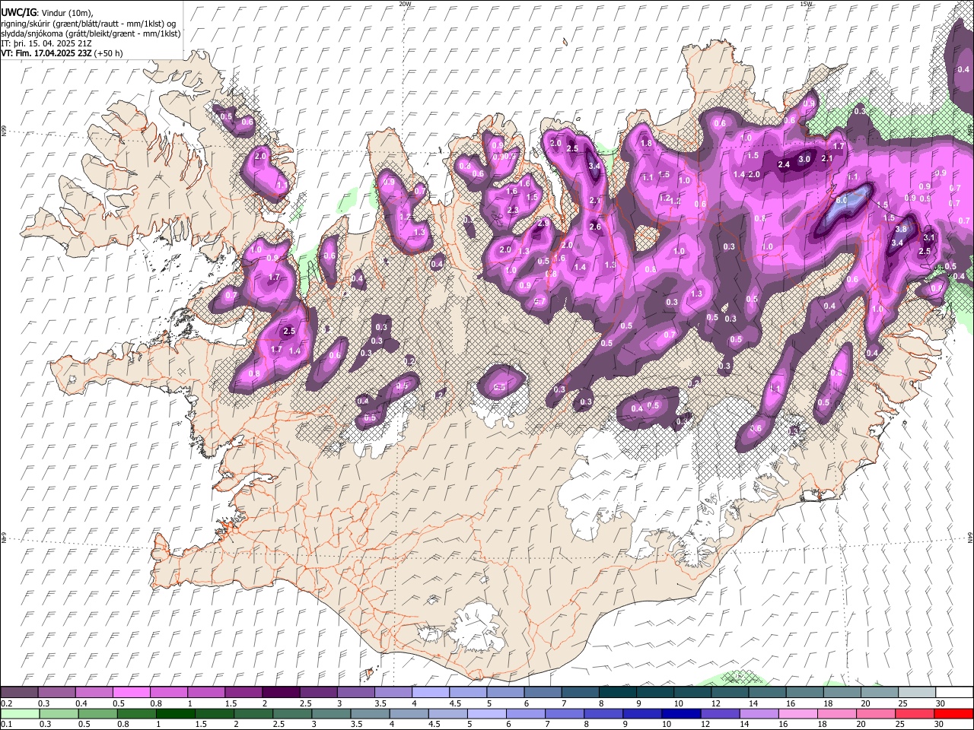Click the 66N latitude label on the left edge
974x730 pixels.
pos(4,131)
